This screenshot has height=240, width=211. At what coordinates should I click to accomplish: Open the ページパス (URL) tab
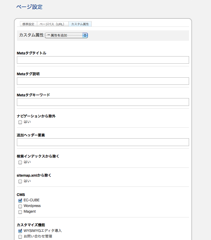(x=52, y=24)
